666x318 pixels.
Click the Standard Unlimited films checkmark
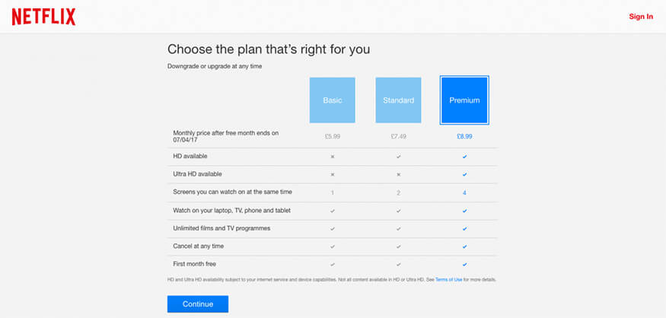point(398,229)
